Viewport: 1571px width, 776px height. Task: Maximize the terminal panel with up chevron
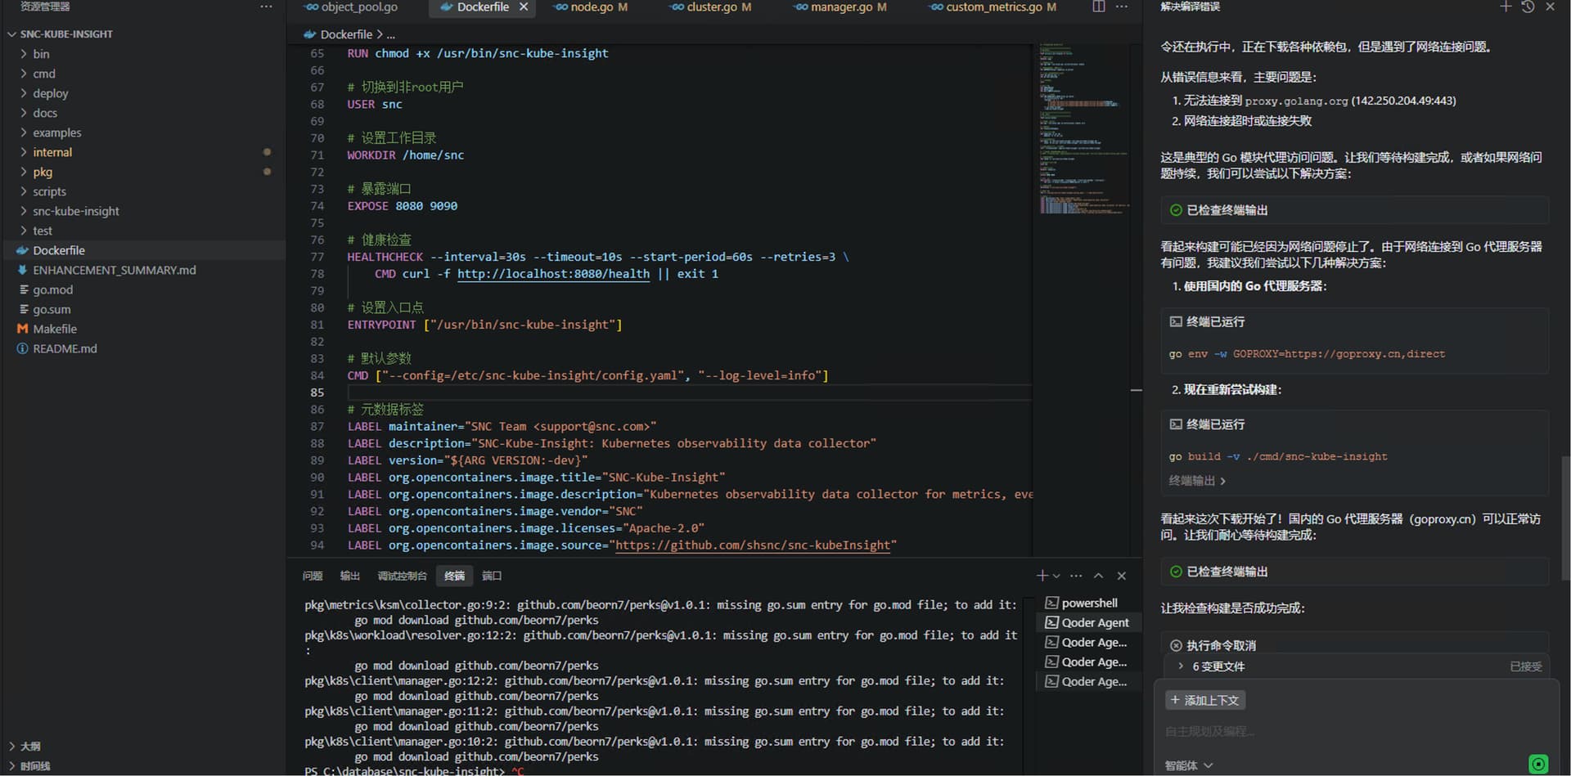[x=1098, y=576]
